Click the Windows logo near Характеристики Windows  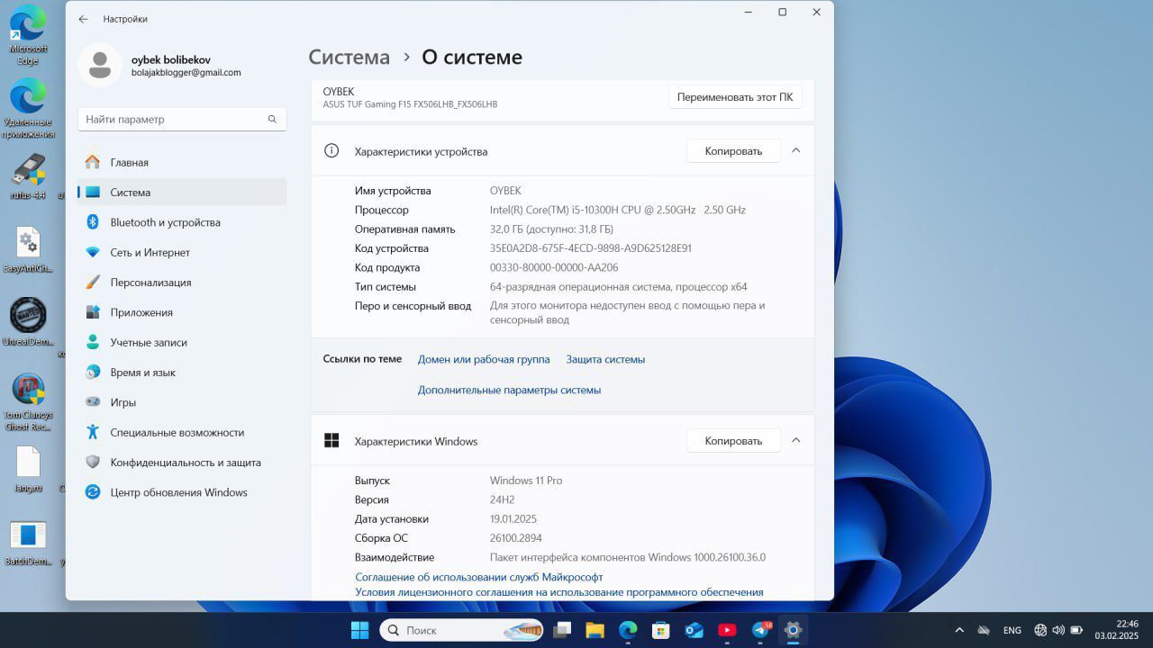point(331,440)
